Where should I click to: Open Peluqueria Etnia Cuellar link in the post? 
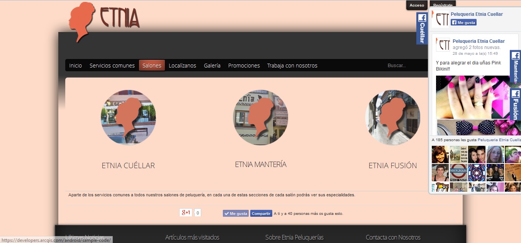click(479, 41)
